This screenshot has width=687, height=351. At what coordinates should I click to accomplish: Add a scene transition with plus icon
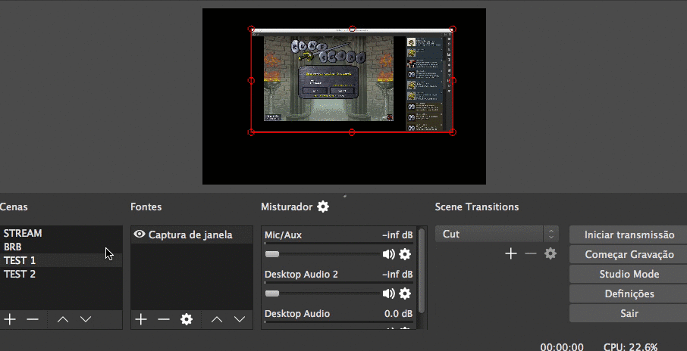click(510, 253)
